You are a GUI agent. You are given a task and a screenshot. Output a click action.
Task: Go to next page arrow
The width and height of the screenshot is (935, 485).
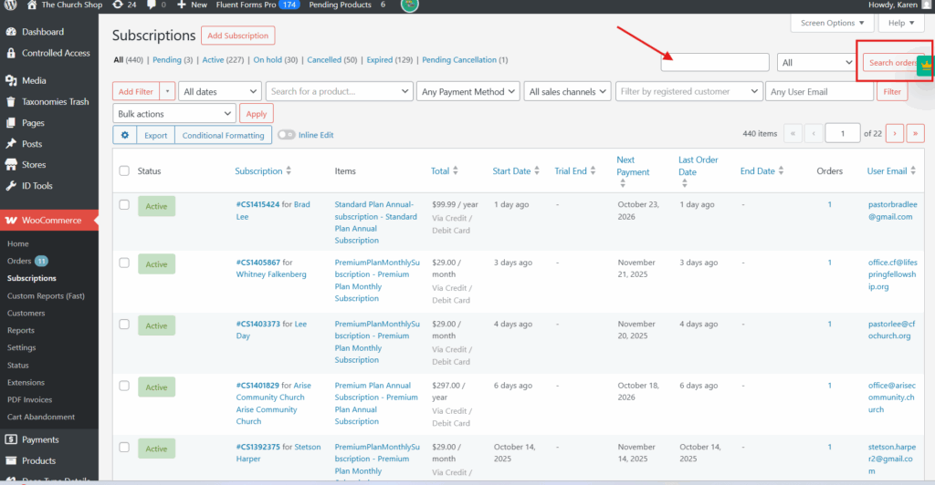[895, 133]
